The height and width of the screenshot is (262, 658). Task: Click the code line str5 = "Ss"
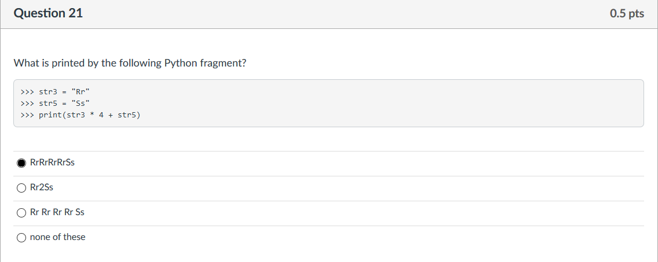pos(55,103)
